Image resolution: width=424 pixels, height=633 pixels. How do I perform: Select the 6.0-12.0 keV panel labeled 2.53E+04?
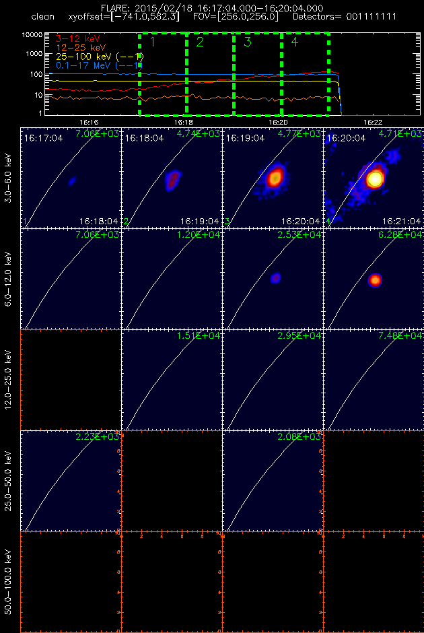coord(273,279)
